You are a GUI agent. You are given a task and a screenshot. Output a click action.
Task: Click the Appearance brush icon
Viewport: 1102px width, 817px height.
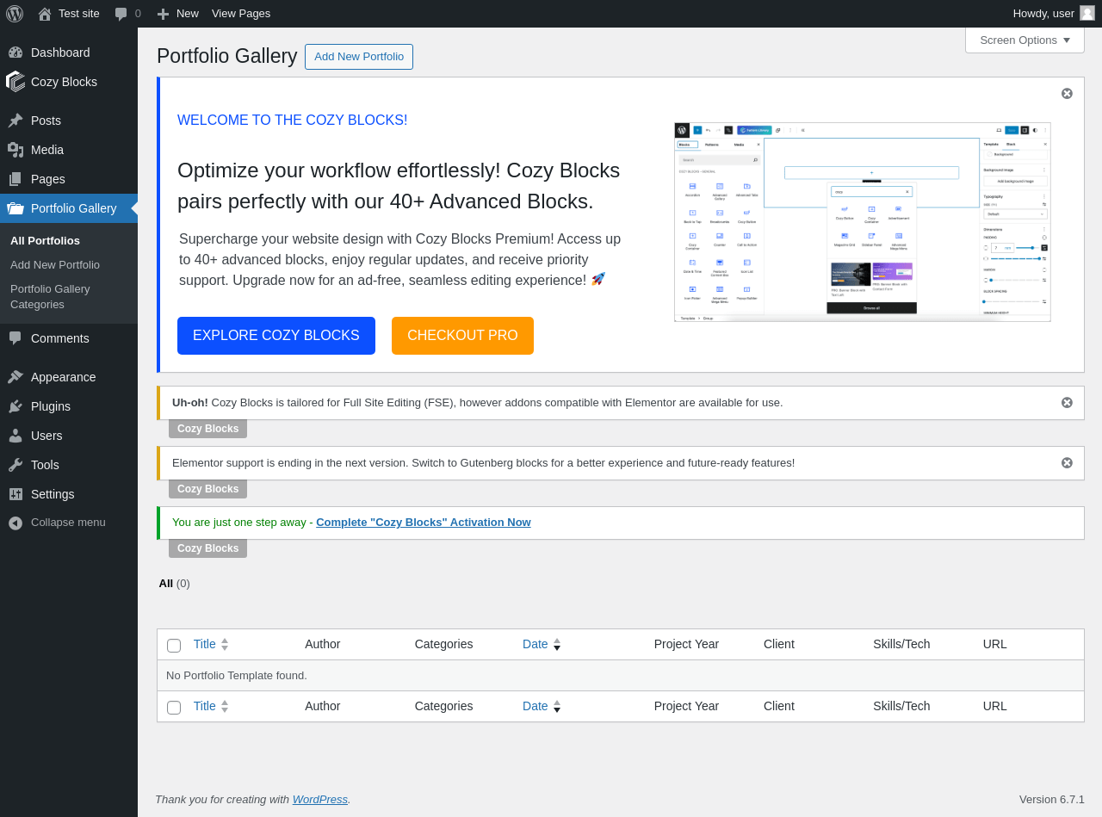point(15,377)
